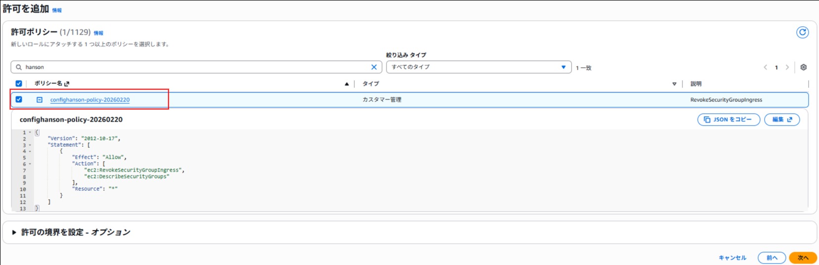Go to the next page of policies
819x265 pixels.
click(x=787, y=67)
